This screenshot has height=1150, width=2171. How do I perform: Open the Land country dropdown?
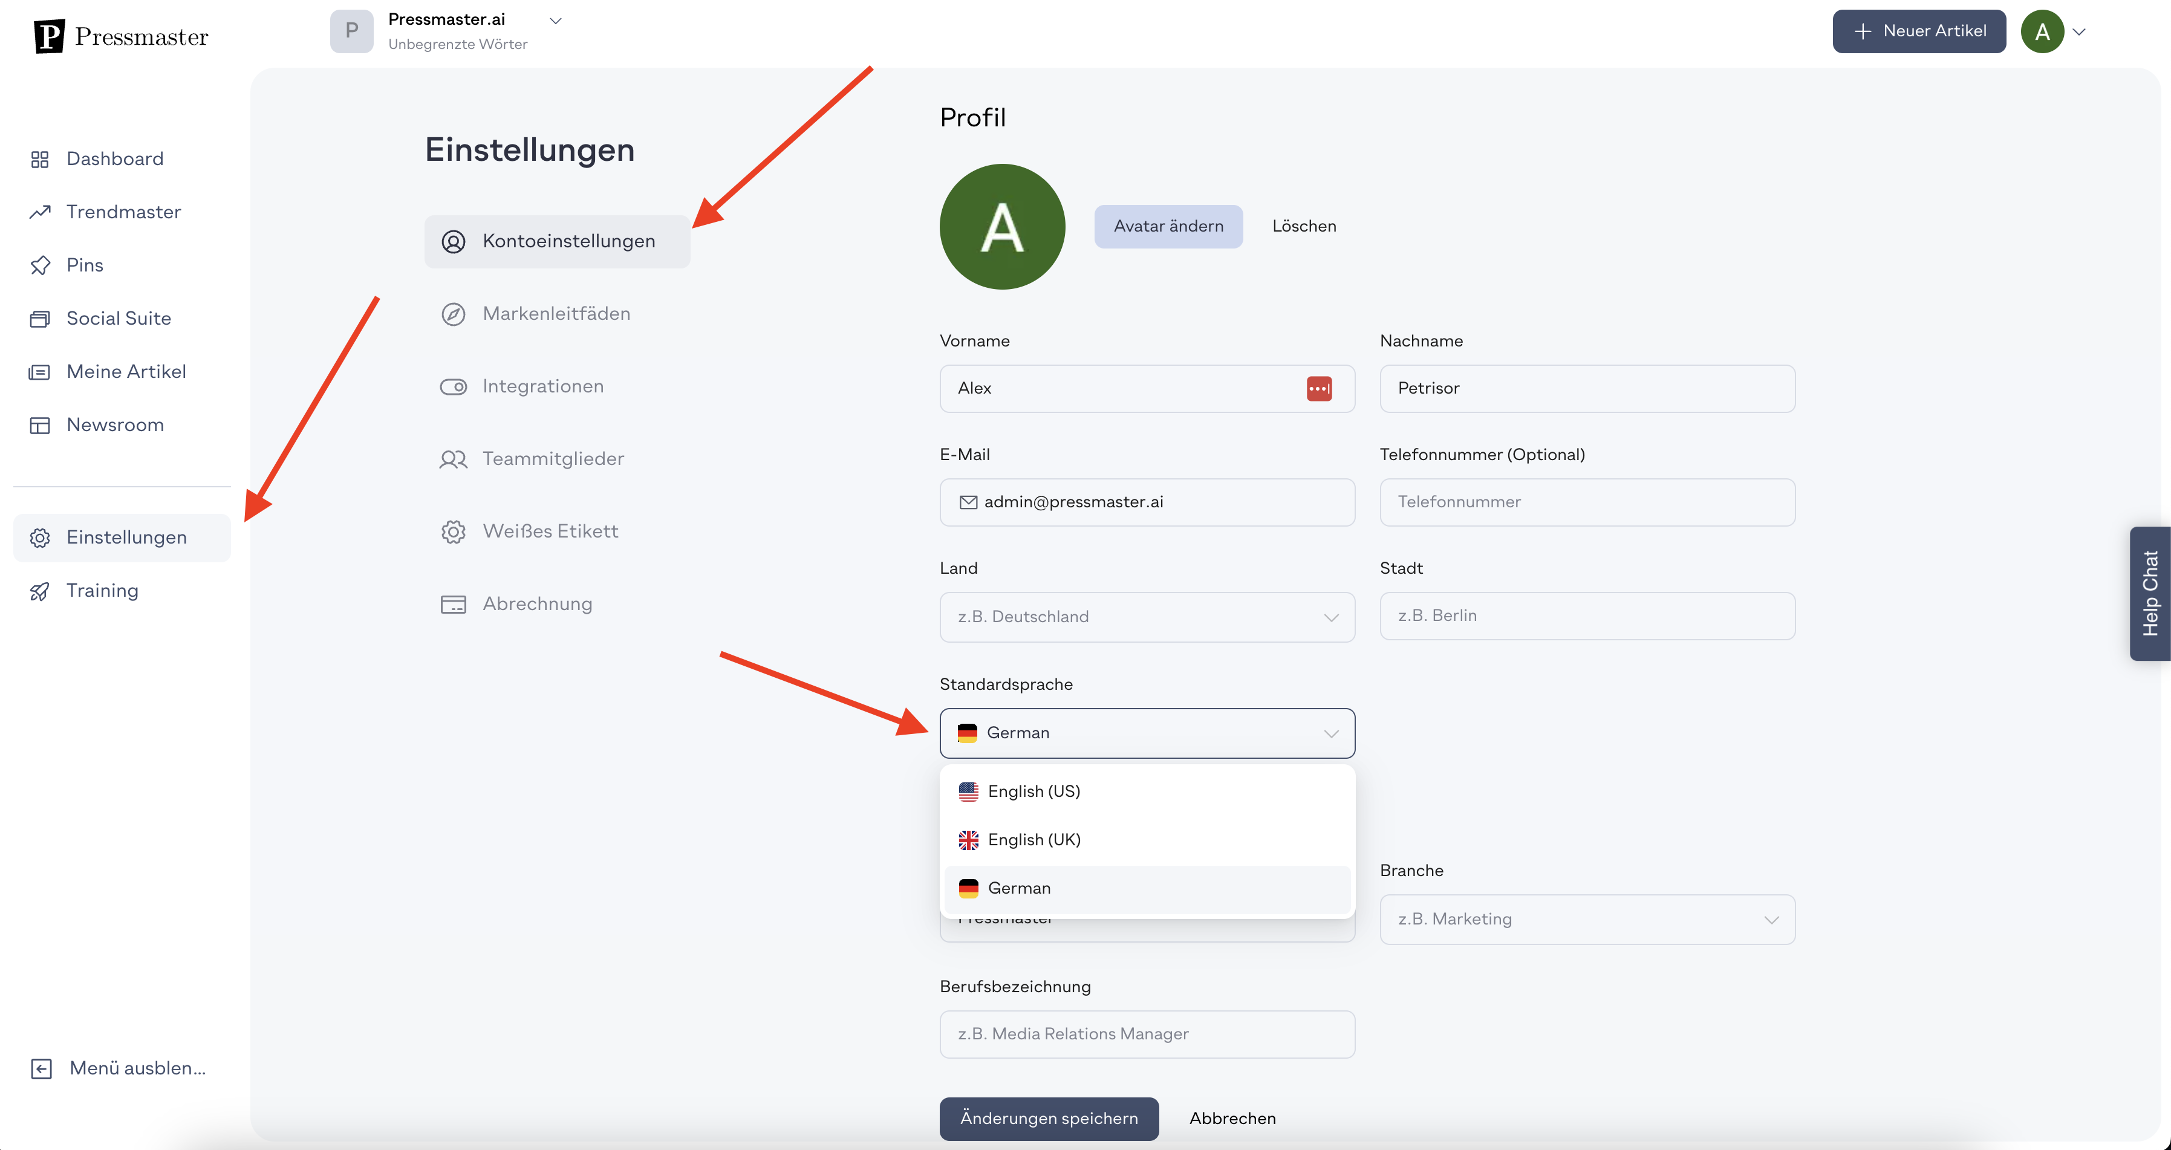[1147, 617]
